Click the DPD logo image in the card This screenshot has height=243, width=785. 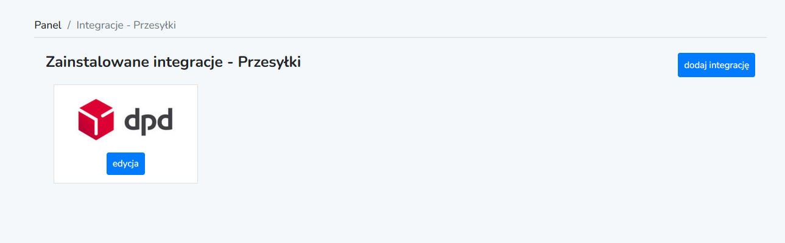(125, 120)
